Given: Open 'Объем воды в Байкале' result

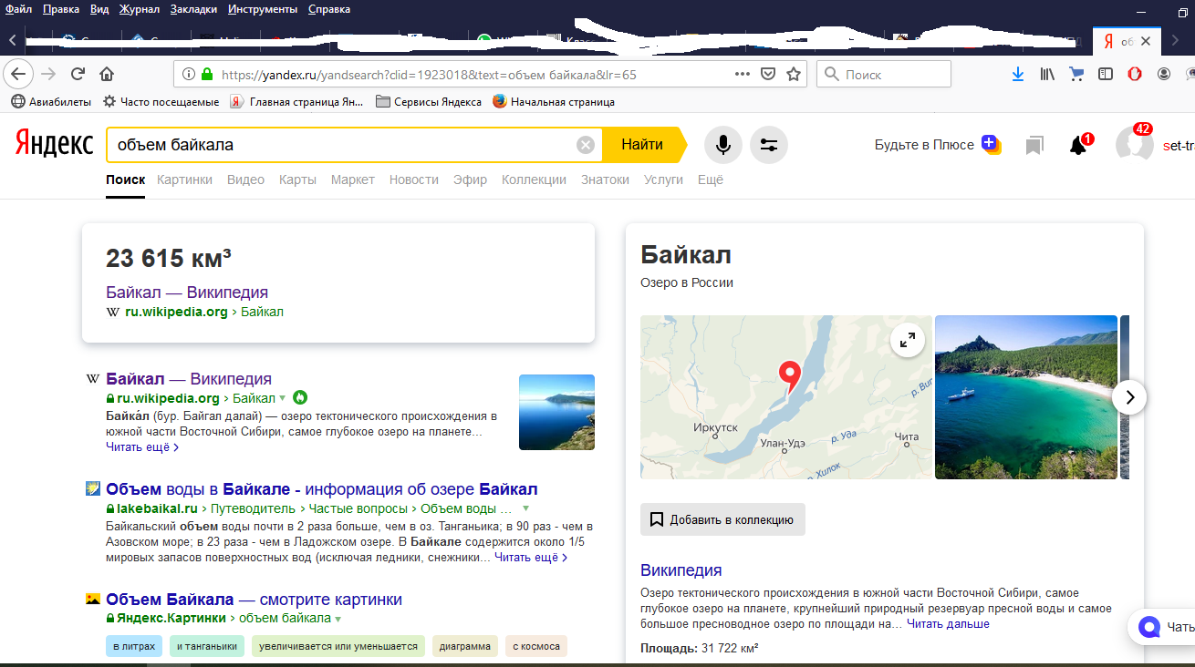Looking at the screenshot, I should [x=322, y=489].
